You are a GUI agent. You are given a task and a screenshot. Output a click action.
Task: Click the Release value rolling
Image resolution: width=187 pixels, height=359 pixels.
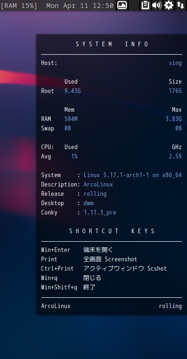pyautogui.click(x=95, y=194)
